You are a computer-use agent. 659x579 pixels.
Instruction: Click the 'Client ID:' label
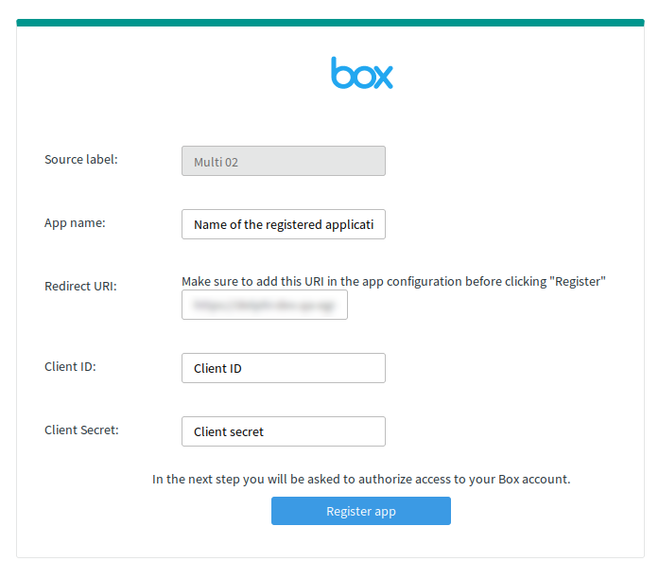pos(70,367)
